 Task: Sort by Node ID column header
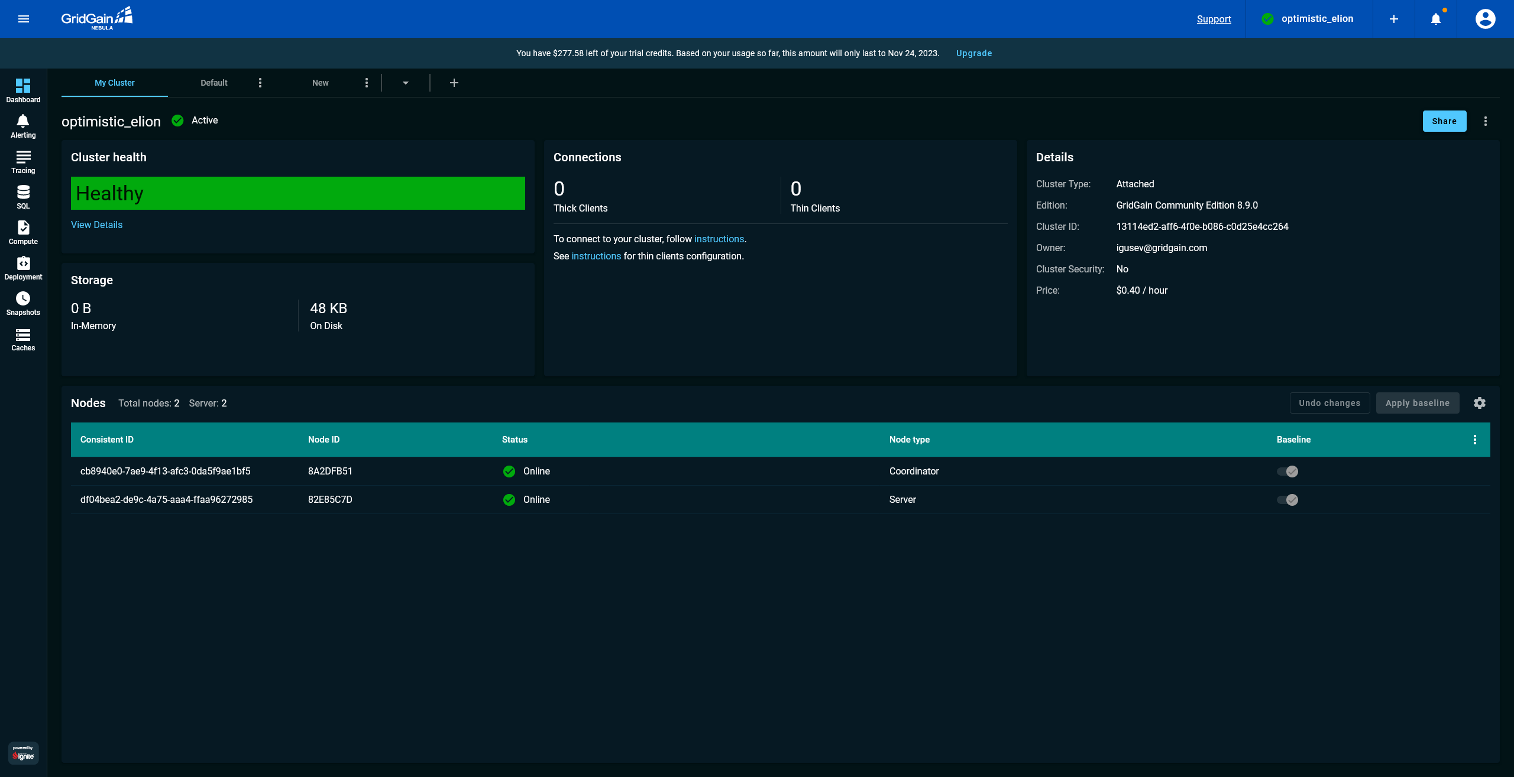(x=323, y=440)
